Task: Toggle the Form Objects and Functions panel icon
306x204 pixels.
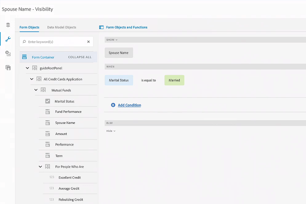Action: pos(101,27)
